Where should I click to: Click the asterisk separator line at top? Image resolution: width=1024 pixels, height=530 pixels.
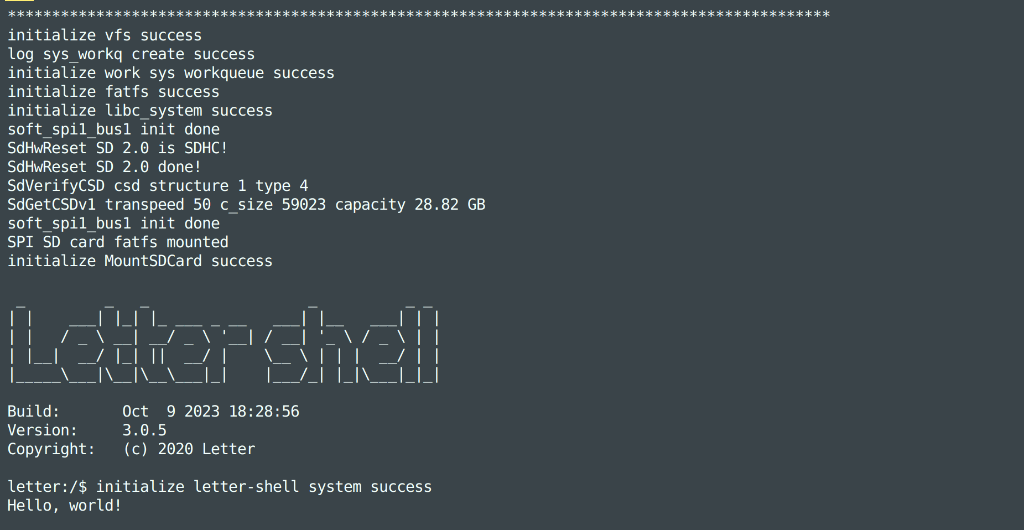[x=419, y=14]
